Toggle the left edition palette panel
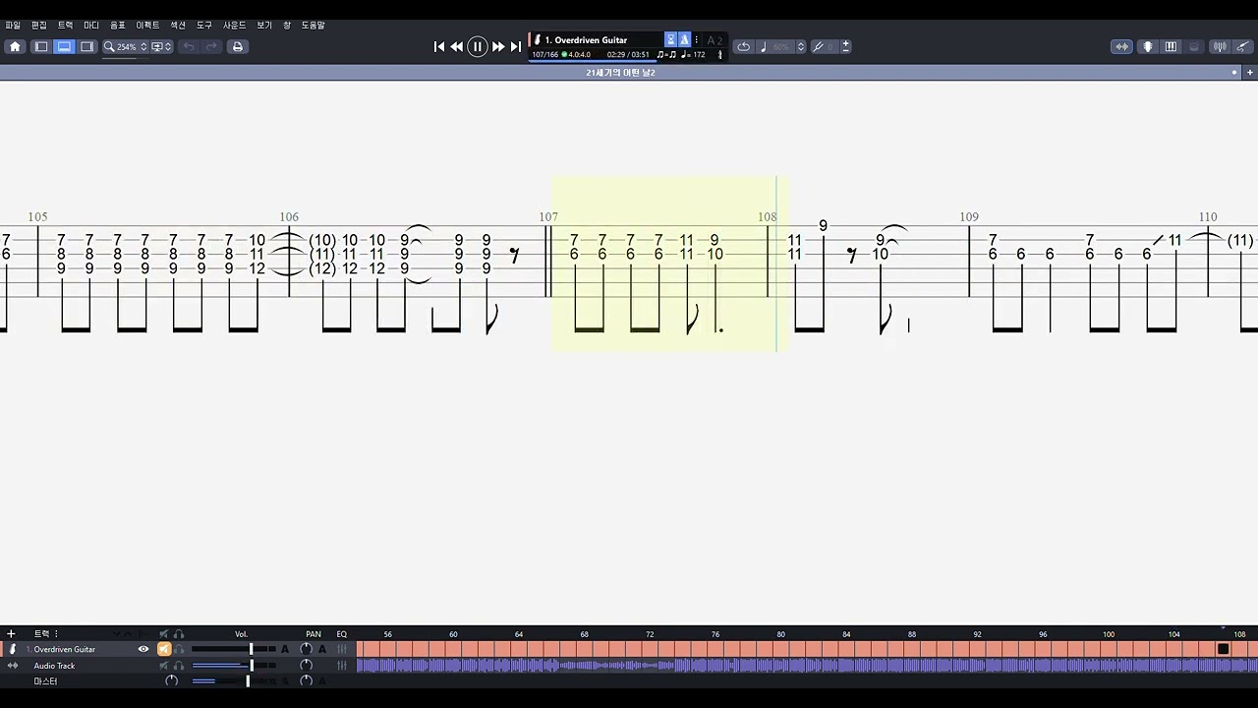 point(41,46)
